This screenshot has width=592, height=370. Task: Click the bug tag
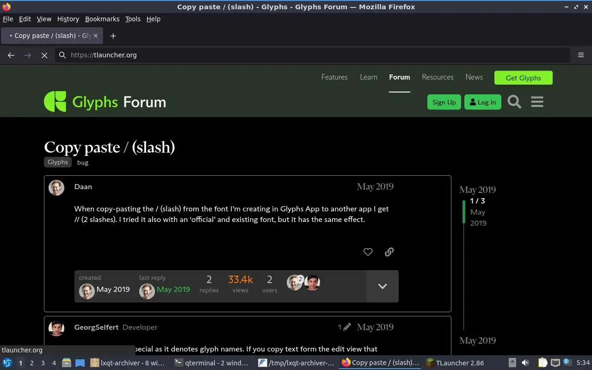(83, 162)
